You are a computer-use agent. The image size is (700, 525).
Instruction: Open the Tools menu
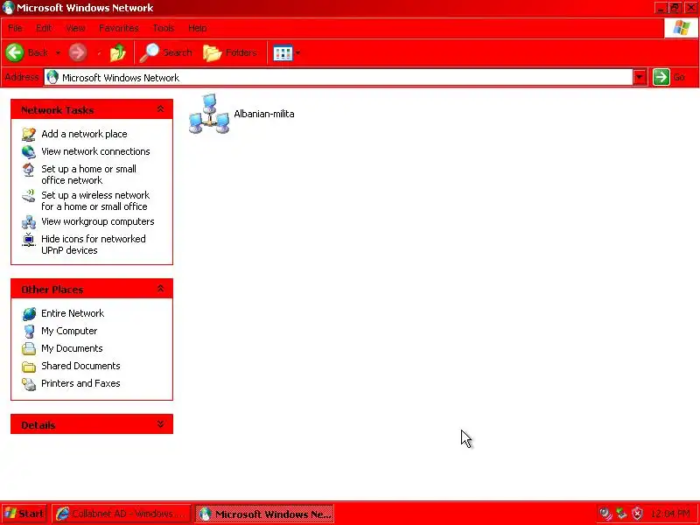click(164, 28)
